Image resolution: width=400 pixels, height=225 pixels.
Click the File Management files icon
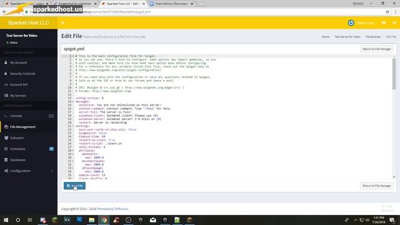6,127
